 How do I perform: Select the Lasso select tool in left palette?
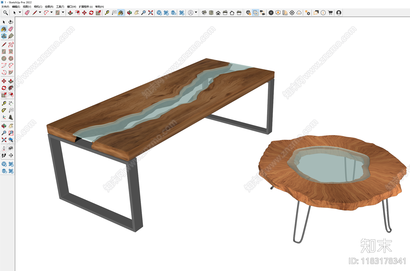tap(11, 22)
